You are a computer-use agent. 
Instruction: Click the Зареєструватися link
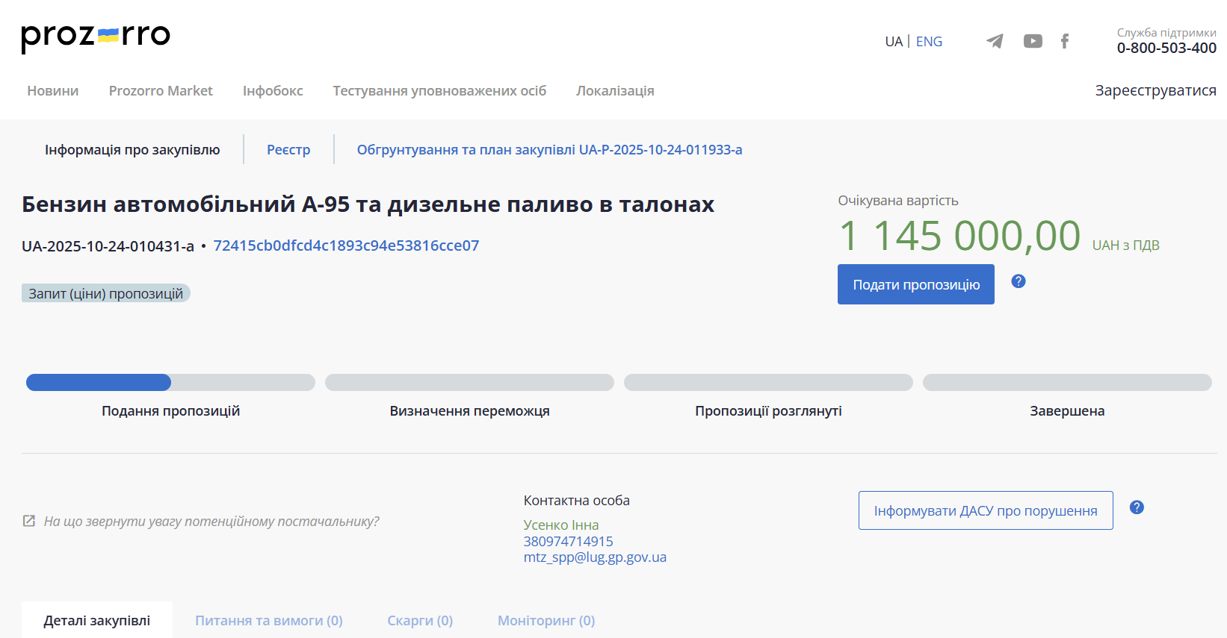click(1155, 90)
